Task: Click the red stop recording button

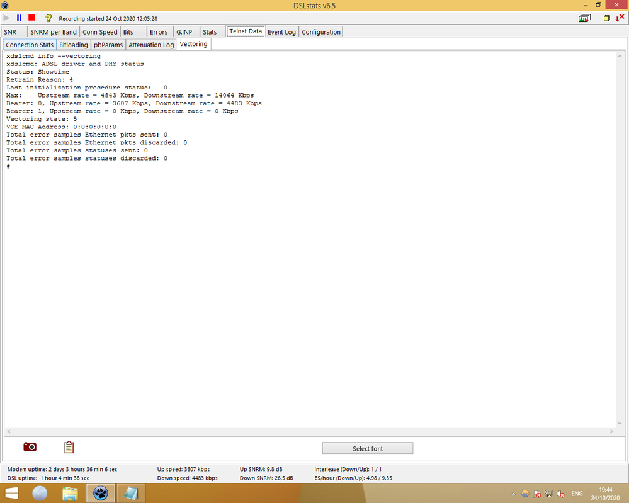Action: coord(31,18)
